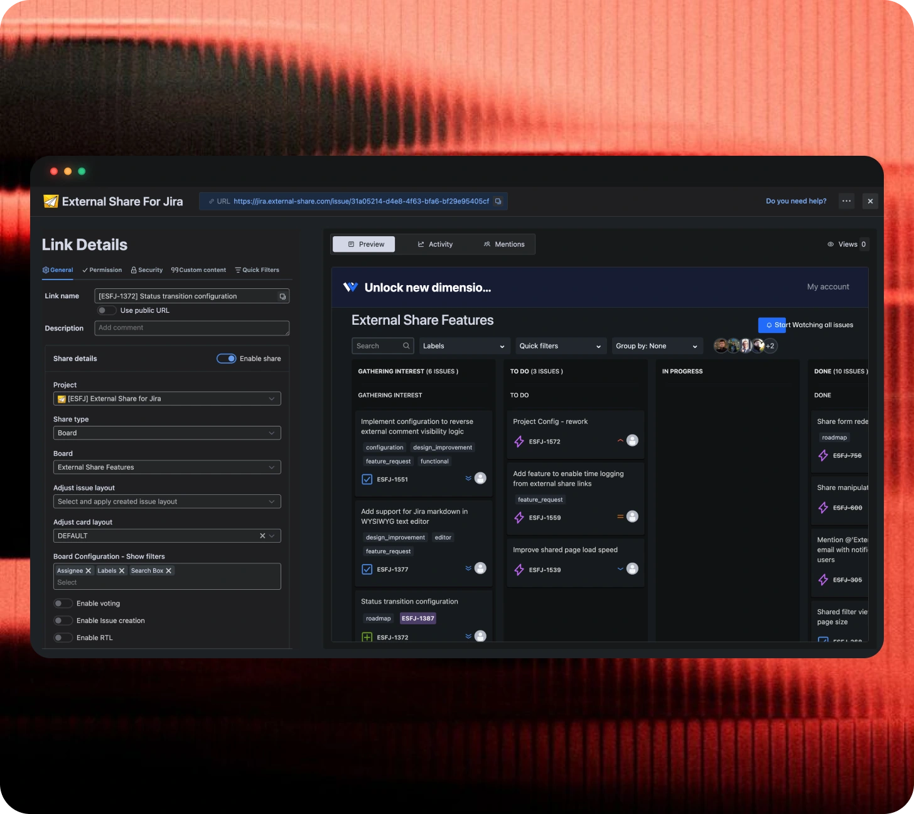The height and width of the screenshot is (814, 914).
Task: Select the Mentions tab
Action: [504, 244]
